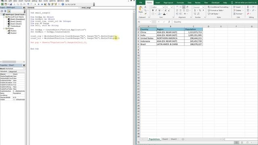Toggle Underline formatting in Excel ribbon
The height and width of the screenshot is (145, 258).
(x=159, y=10)
